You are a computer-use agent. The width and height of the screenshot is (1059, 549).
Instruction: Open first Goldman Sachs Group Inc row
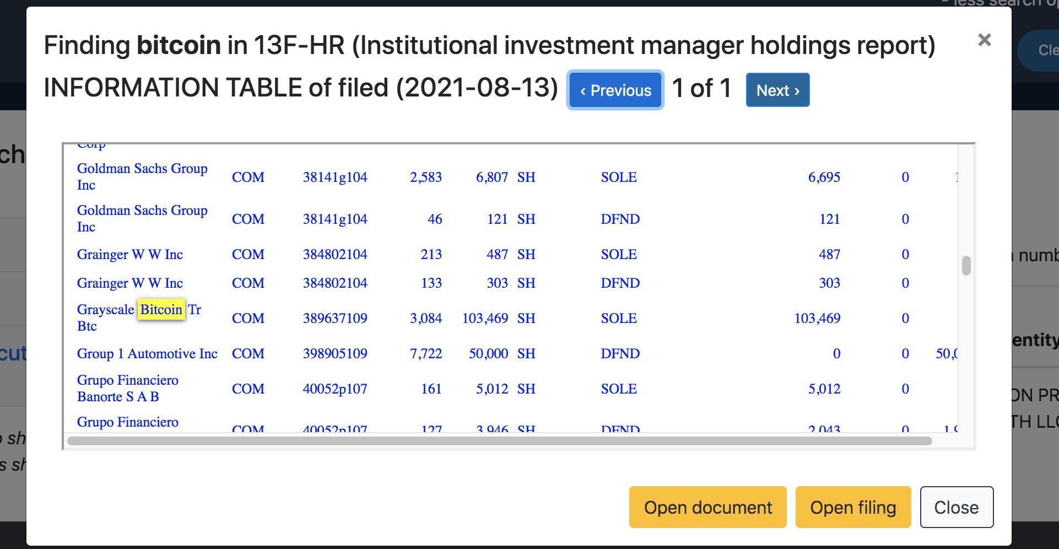tap(142, 176)
